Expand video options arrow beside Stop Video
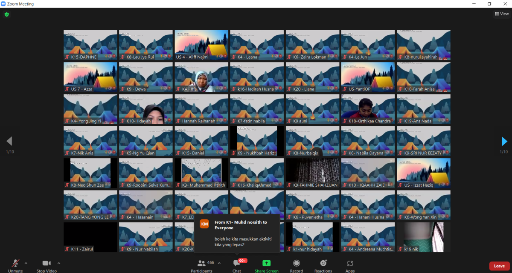 tap(58, 263)
